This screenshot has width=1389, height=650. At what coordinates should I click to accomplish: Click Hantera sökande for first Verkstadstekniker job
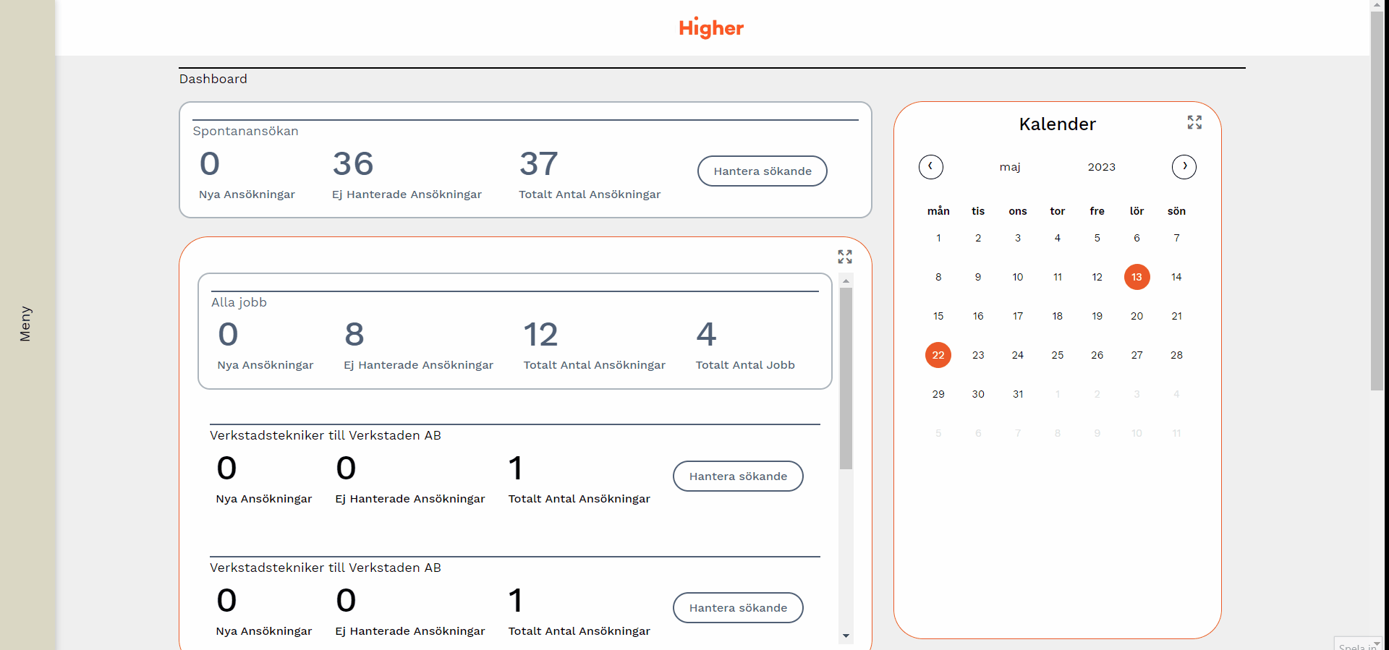[737, 476]
